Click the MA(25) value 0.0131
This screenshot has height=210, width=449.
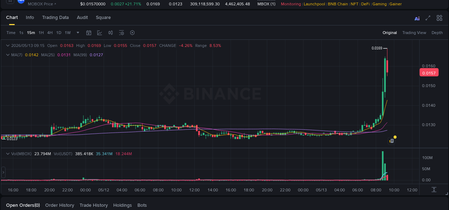pos(64,55)
